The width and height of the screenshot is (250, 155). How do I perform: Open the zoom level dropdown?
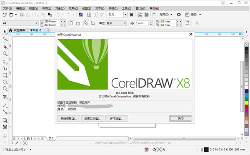(x=125, y=15)
